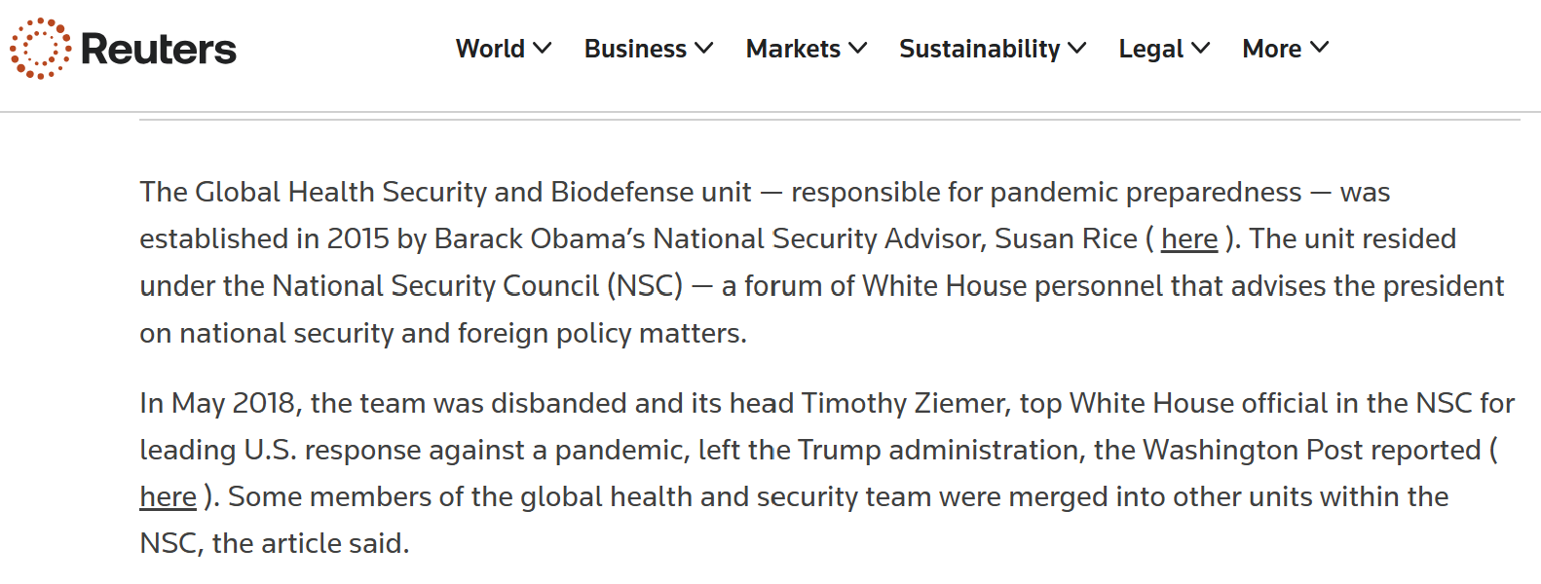Click the Reuters dotted circle logo icon

40,48
